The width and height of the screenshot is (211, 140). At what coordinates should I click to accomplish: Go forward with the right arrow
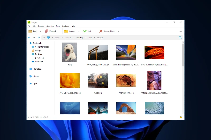34,38
